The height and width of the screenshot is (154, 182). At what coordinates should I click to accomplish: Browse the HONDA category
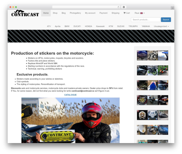(x=88, y=26)
